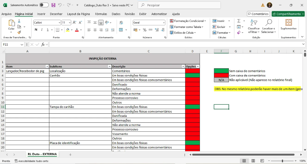Toggle Salvamento Automático switch

(44, 5)
